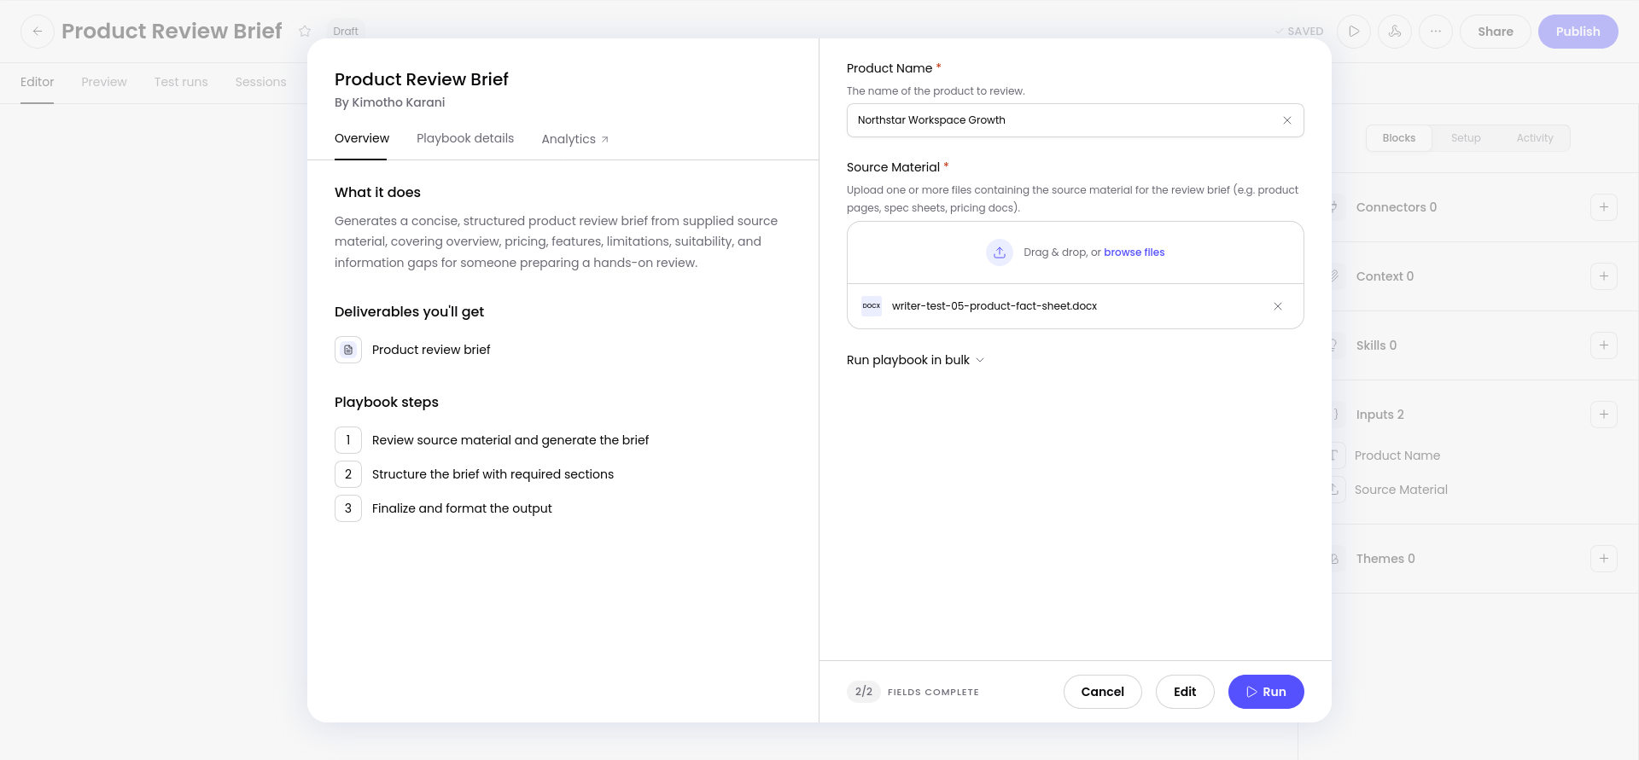
Task: Switch to the Preview tab
Action: tap(104, 82)
